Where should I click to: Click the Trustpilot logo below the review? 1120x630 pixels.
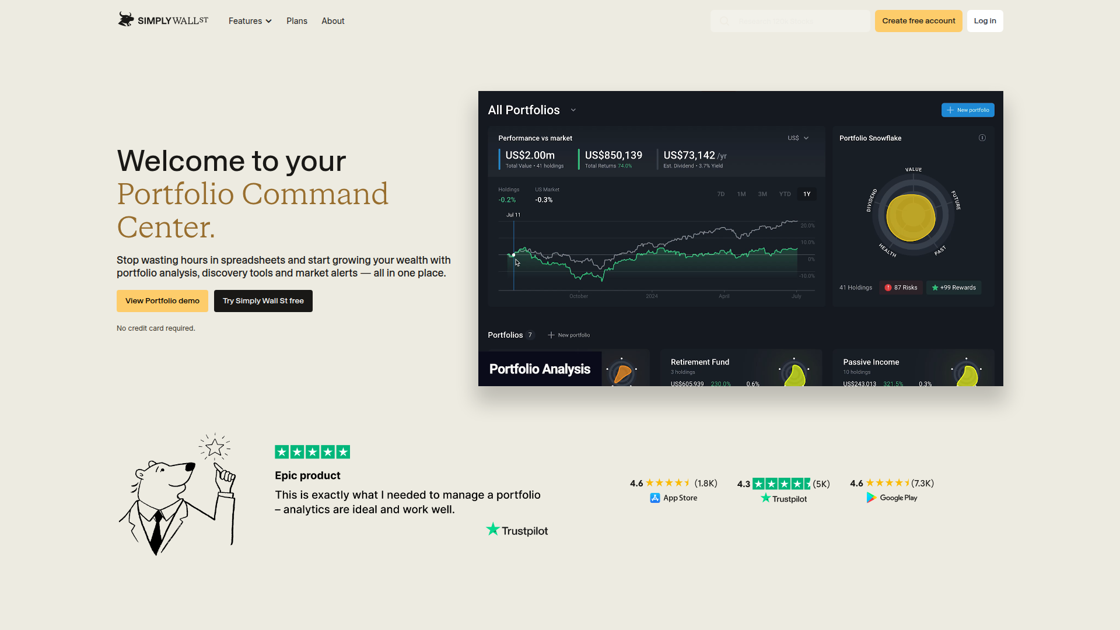(x=517, y=530)
